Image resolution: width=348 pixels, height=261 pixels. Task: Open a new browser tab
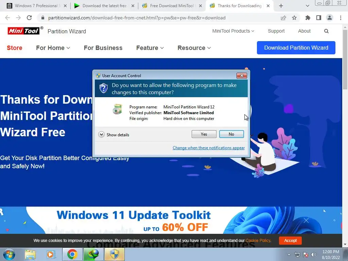pos(281,6)
